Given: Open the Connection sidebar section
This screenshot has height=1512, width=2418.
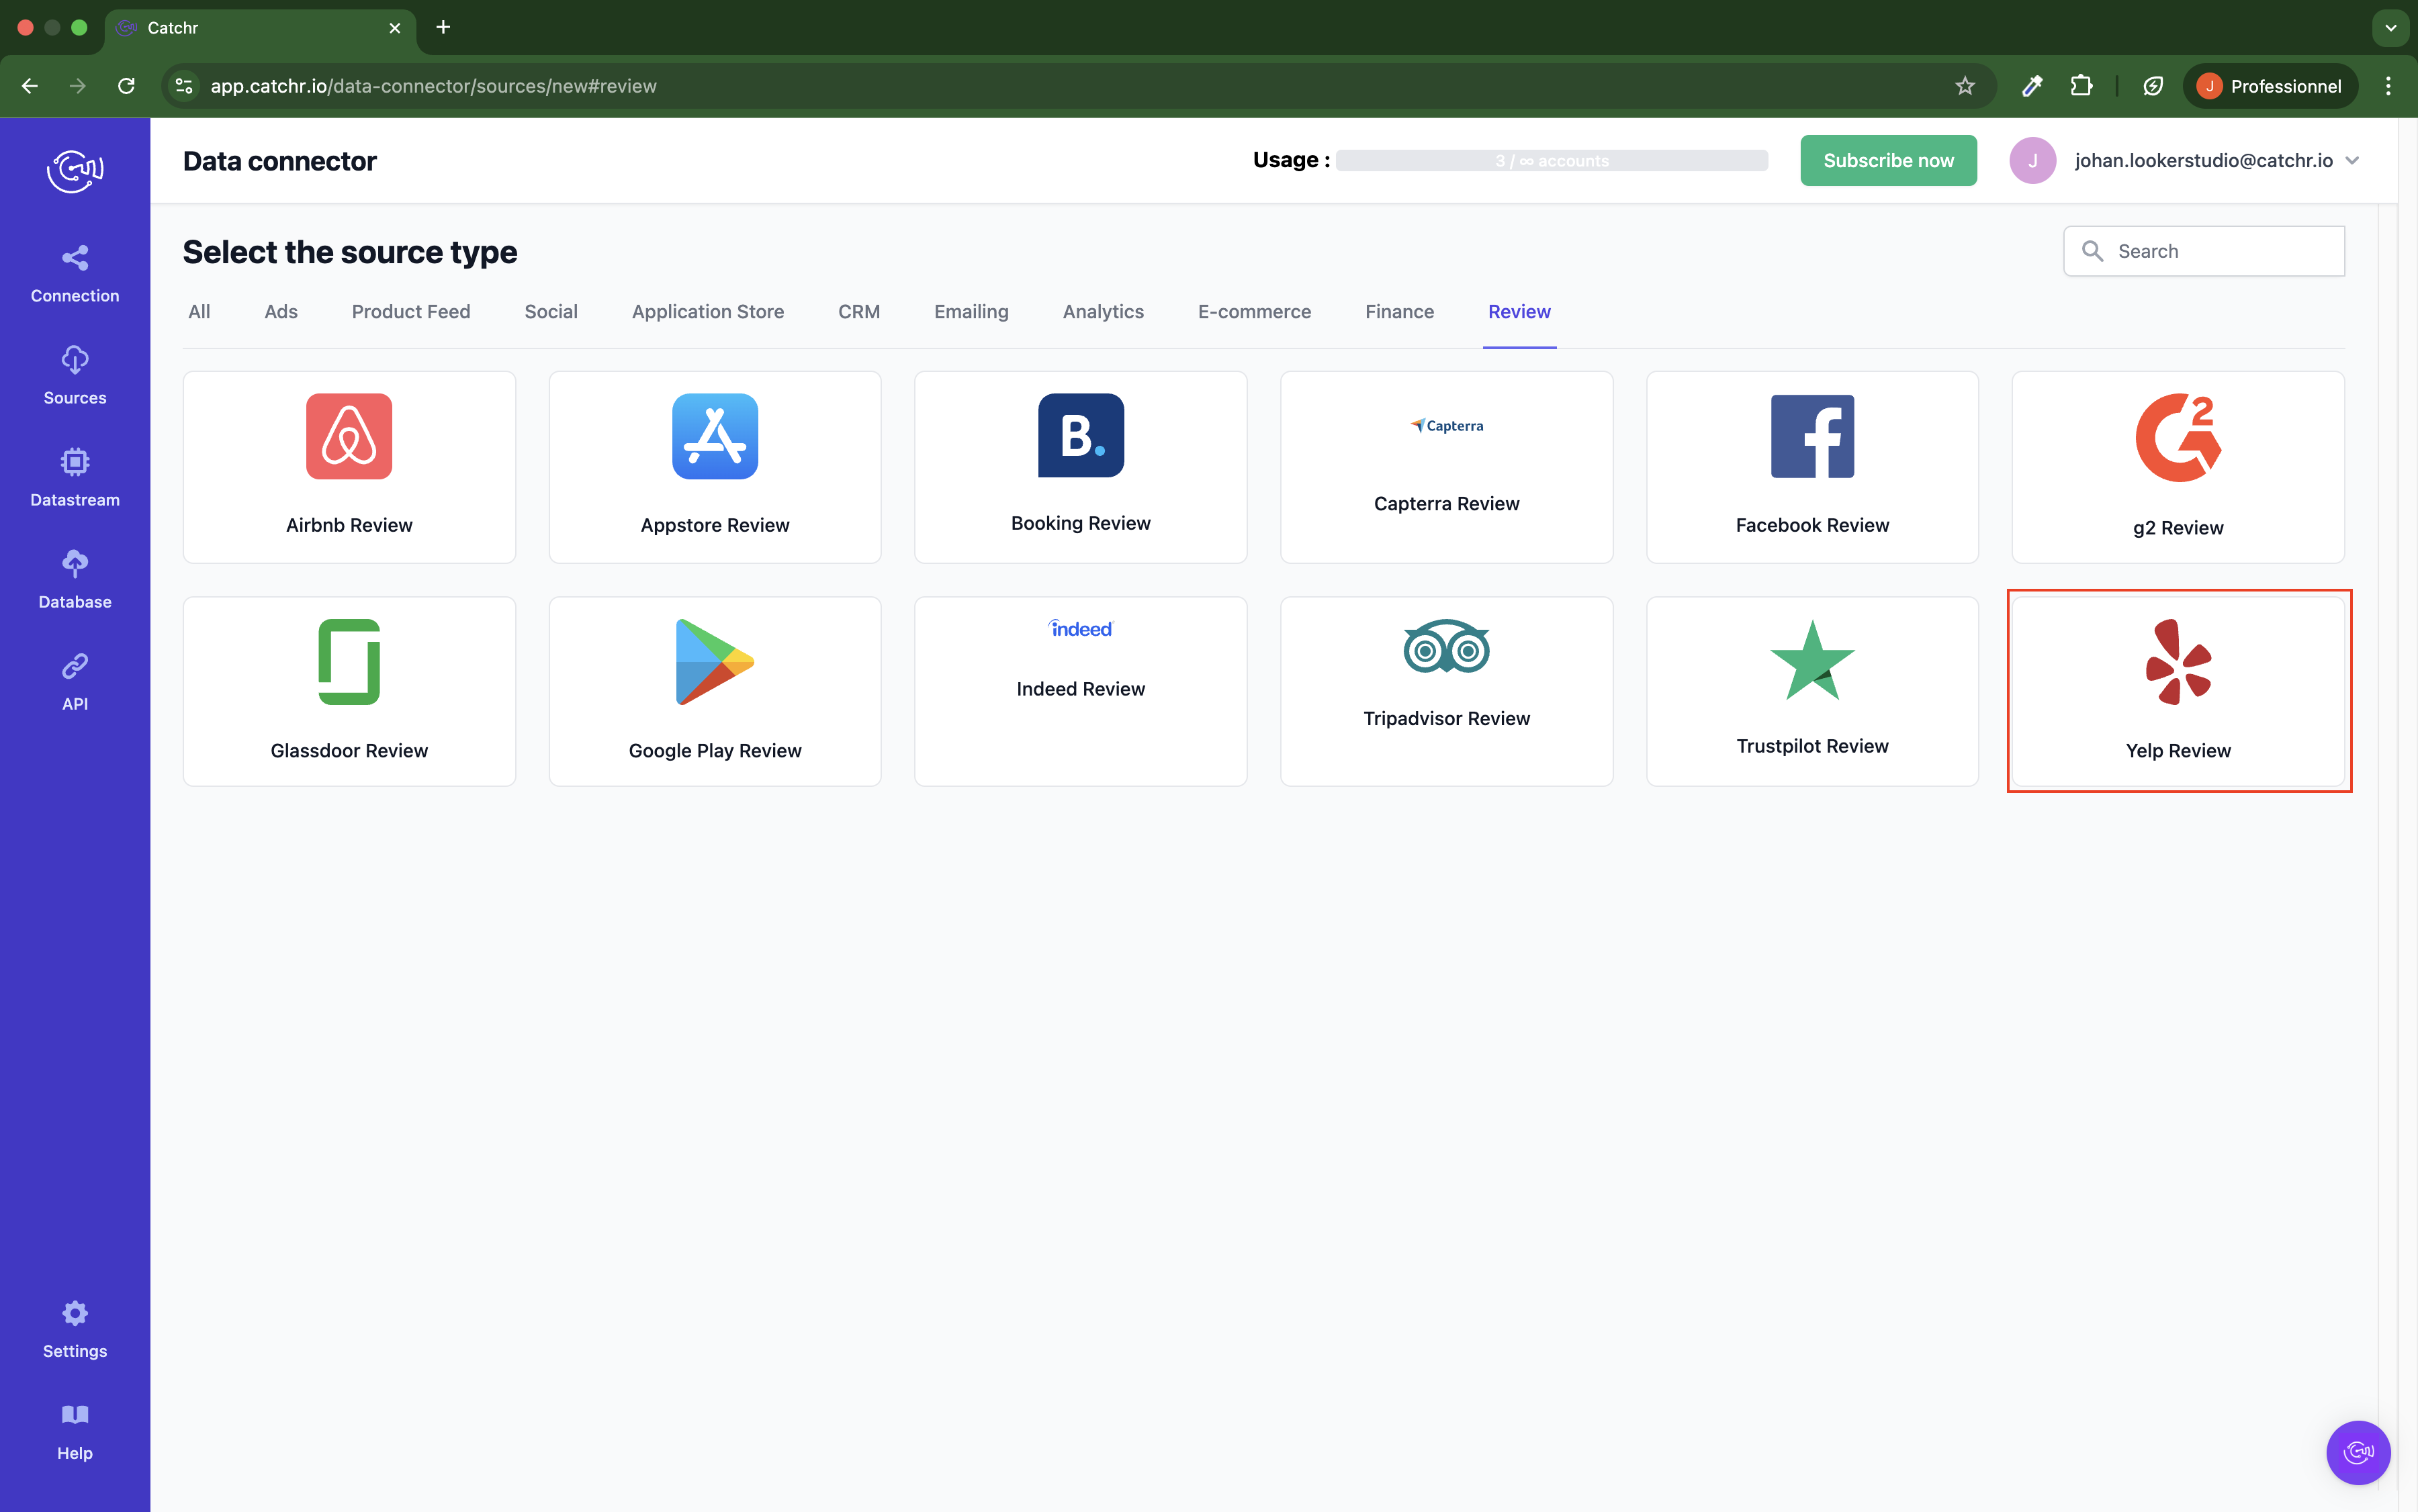Looking at the screenshot, I should click(75, 273).
